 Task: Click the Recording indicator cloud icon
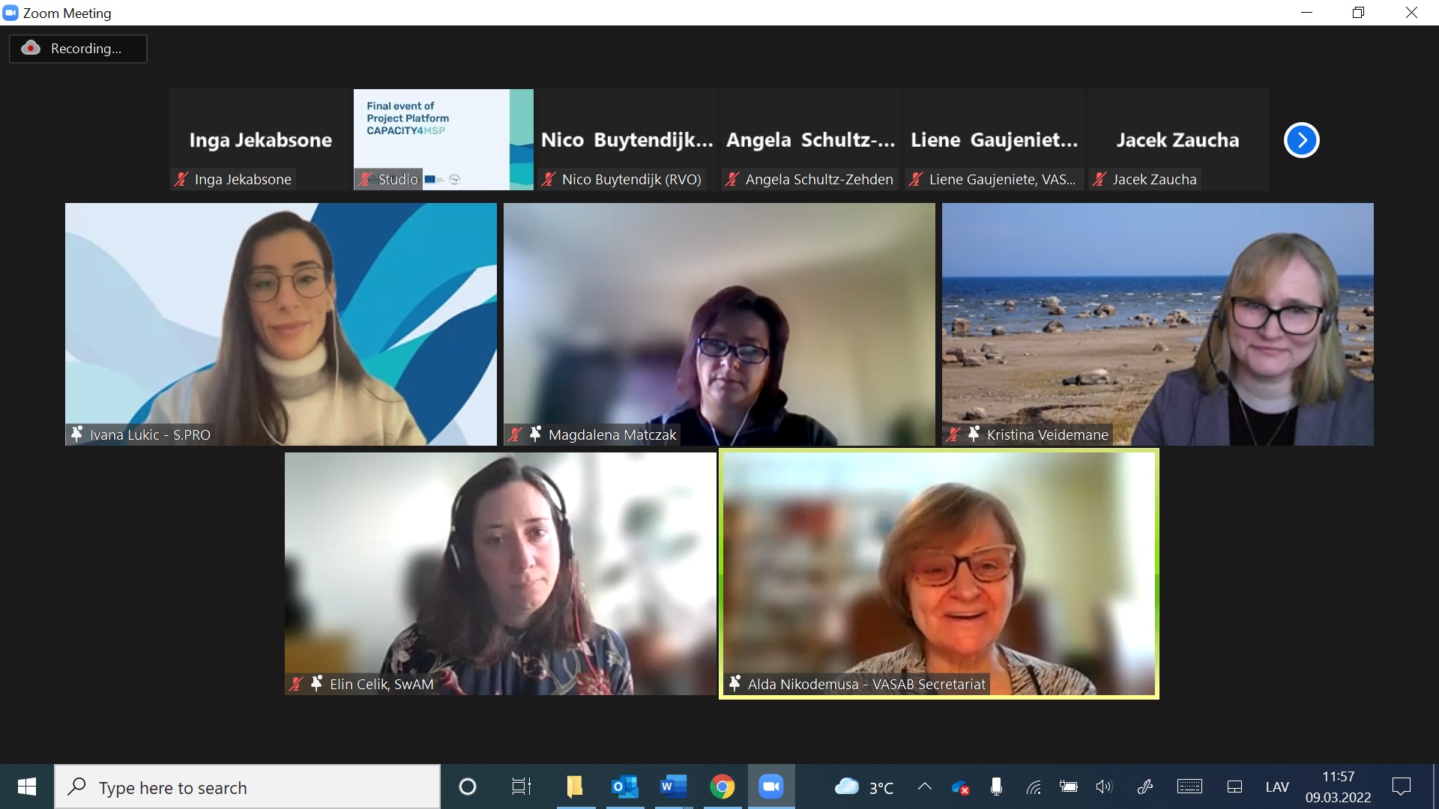coord(31,48)
